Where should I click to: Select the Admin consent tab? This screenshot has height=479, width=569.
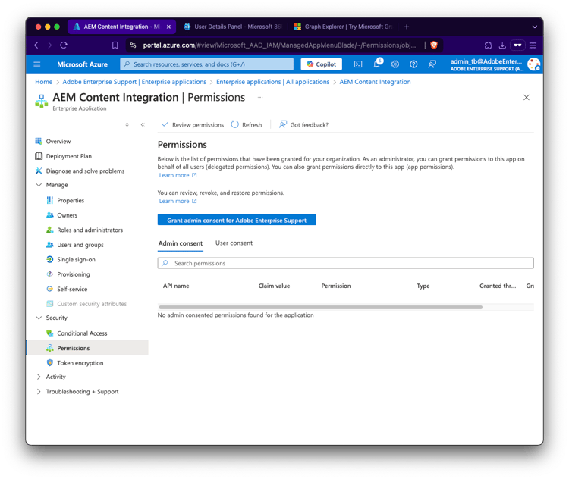point(181,243)
